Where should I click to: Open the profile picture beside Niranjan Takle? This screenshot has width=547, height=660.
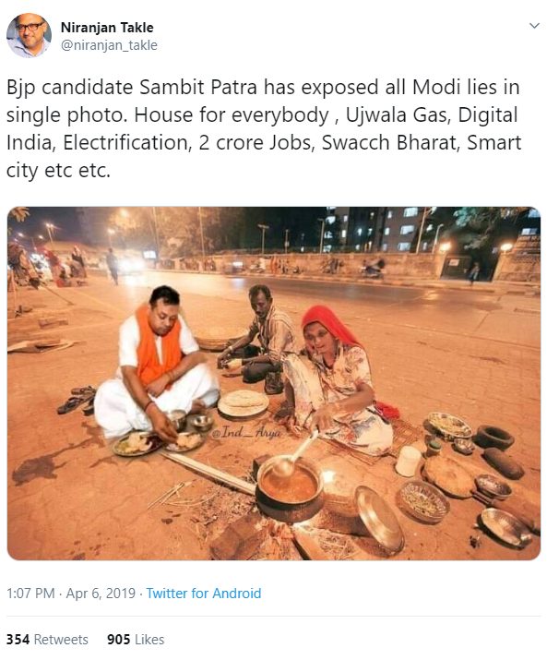coord(29,35)
